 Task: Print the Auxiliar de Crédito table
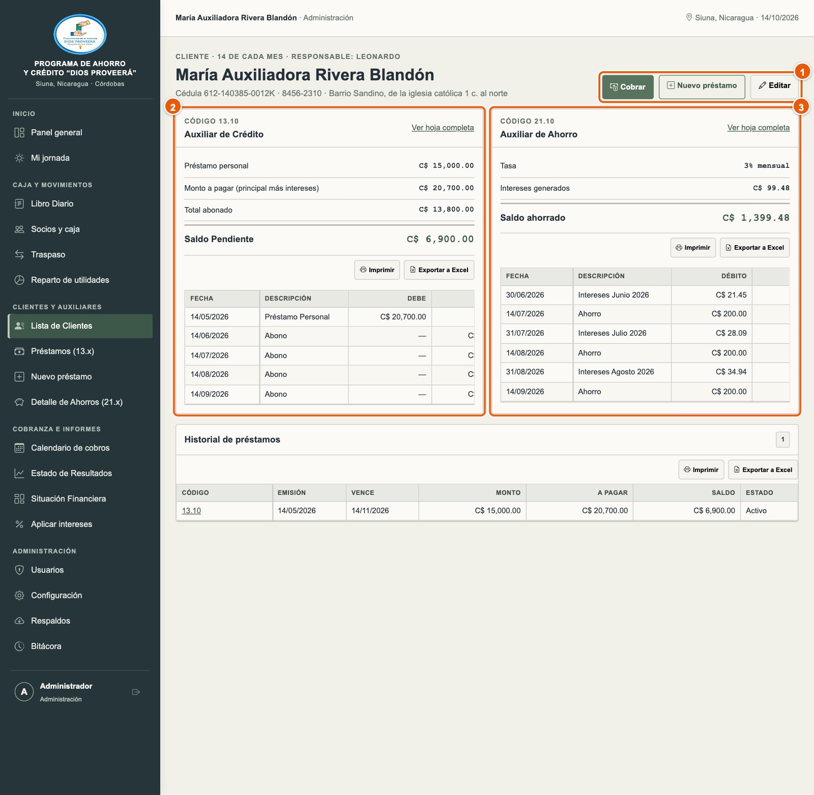(377, 270)
